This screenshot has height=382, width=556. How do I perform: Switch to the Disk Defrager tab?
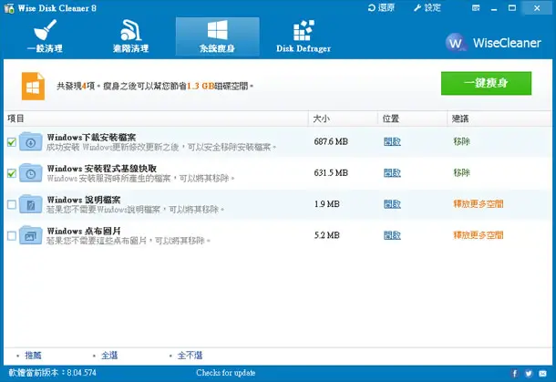click(x=304, y=36)
